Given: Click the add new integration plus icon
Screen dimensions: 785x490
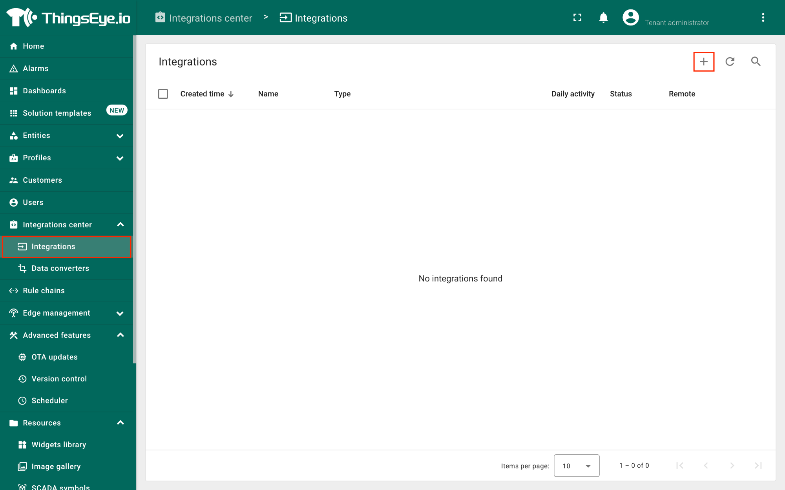Looking at the screenshot, I should 704,62.
